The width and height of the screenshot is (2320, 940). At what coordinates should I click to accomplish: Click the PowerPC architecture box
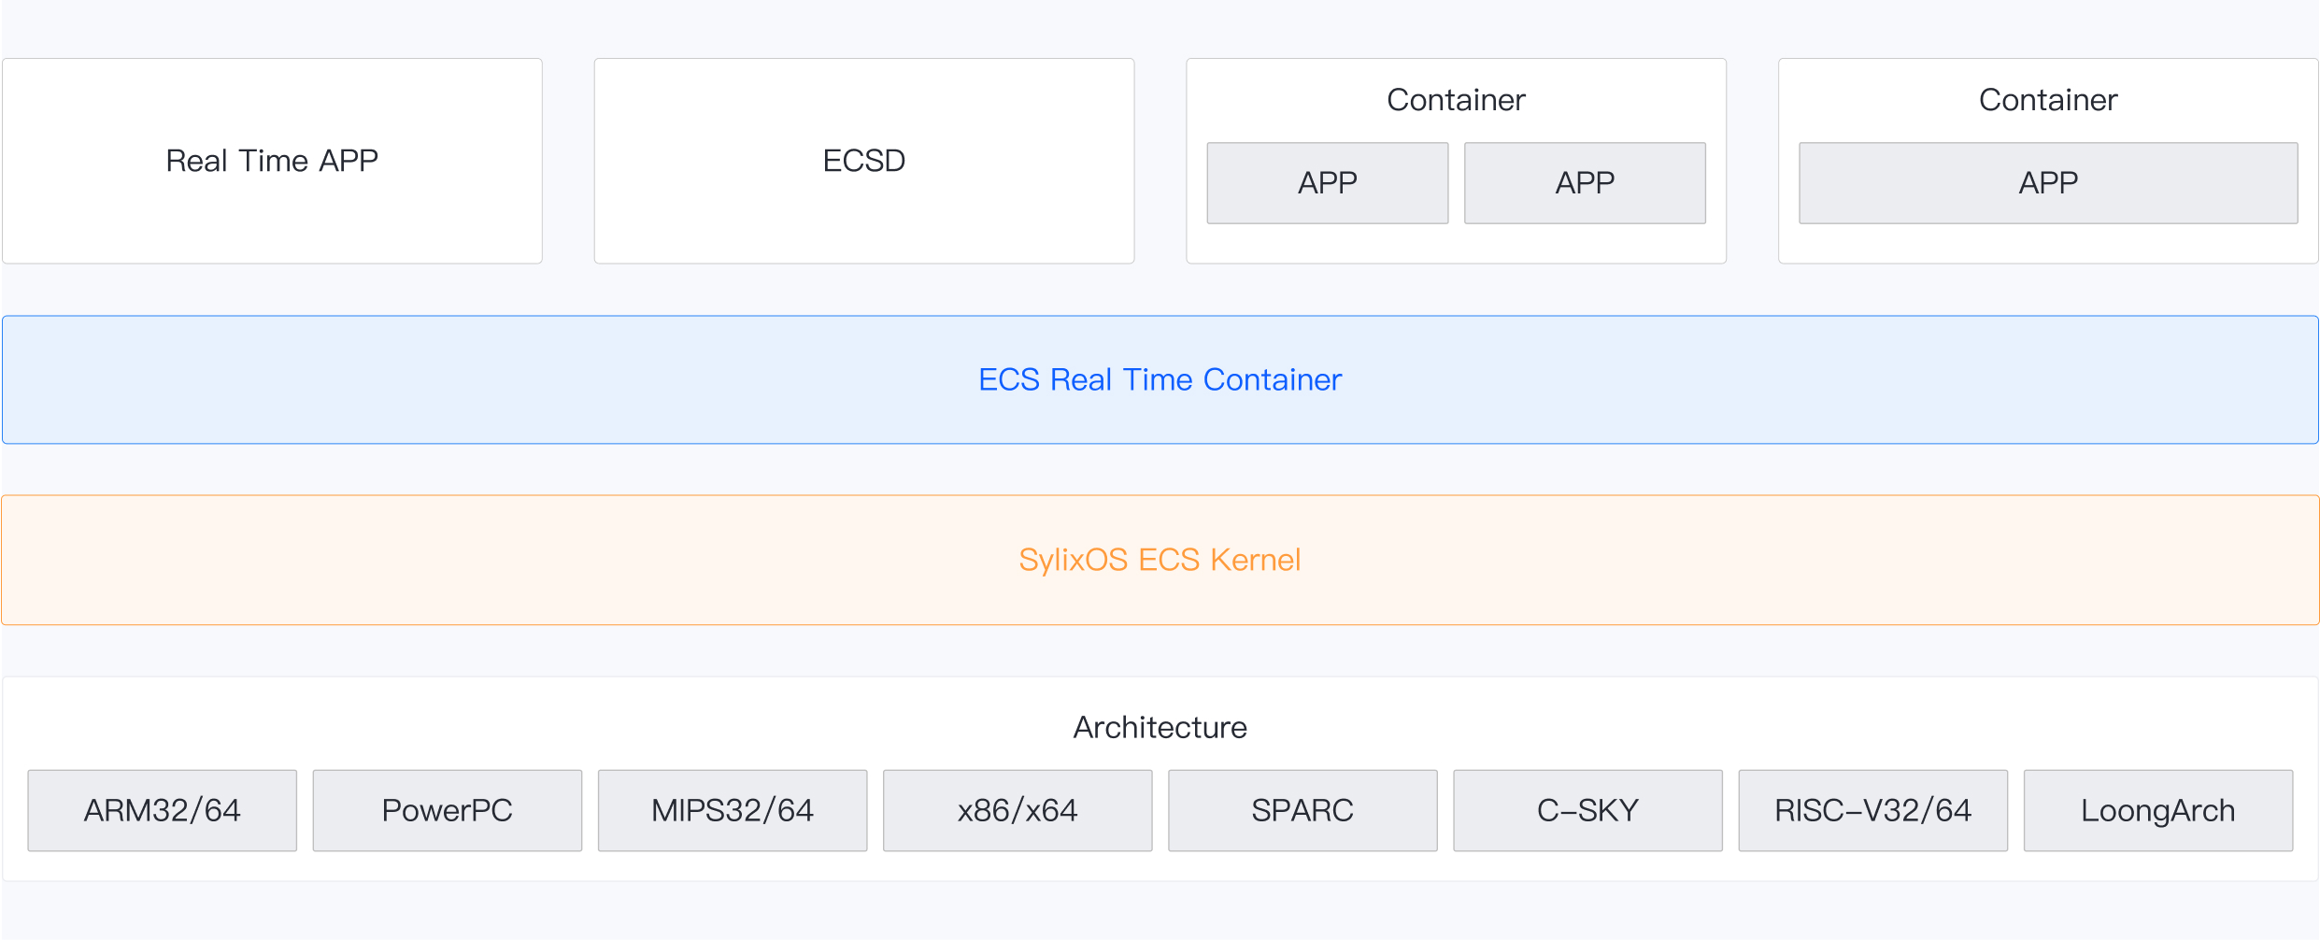point(448,810)
